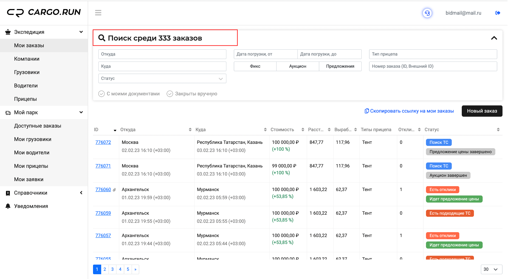Click the magnifier search icon
This screenshot has height=279, width=508.
101,38
